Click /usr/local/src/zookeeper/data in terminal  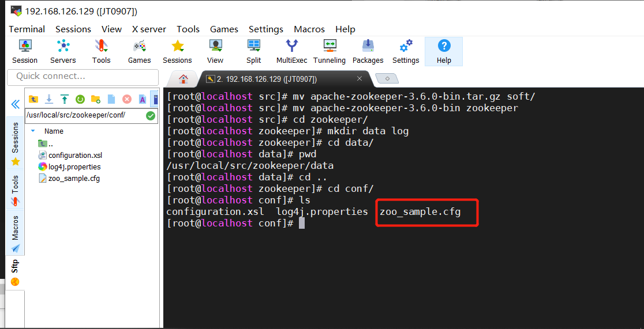[x=250, y=166]
